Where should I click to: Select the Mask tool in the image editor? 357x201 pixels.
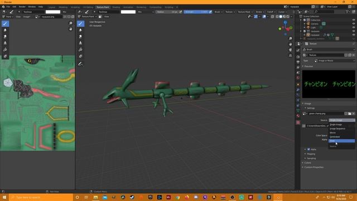pos(5,56)
